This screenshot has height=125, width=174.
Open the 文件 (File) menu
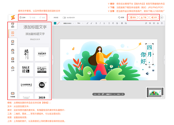coord(22,18)
